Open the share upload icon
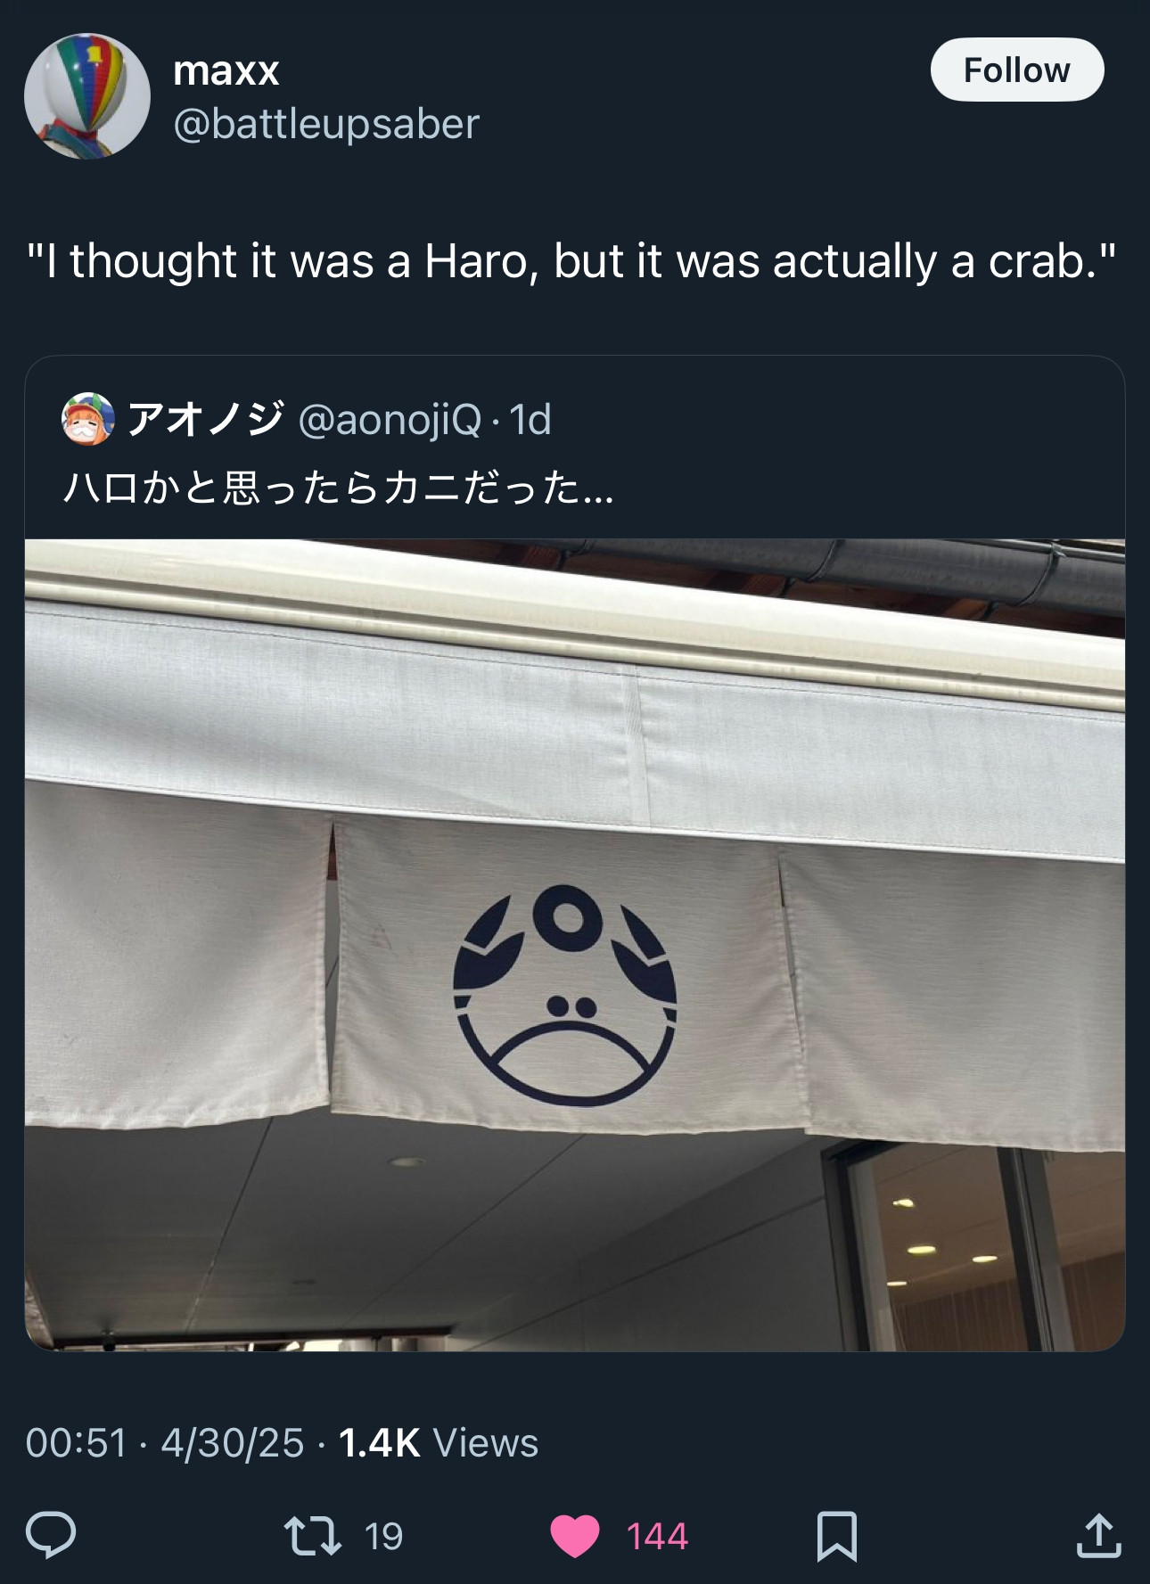The image size is (1150, 1584). point(1098,1535)
